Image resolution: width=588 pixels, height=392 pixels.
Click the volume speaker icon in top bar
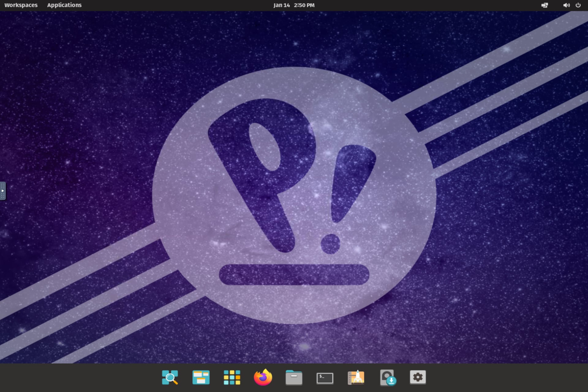566,5
